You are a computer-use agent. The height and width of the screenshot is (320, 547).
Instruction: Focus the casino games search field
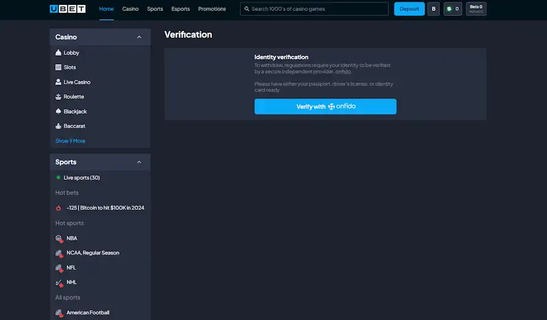coord(315,9)
